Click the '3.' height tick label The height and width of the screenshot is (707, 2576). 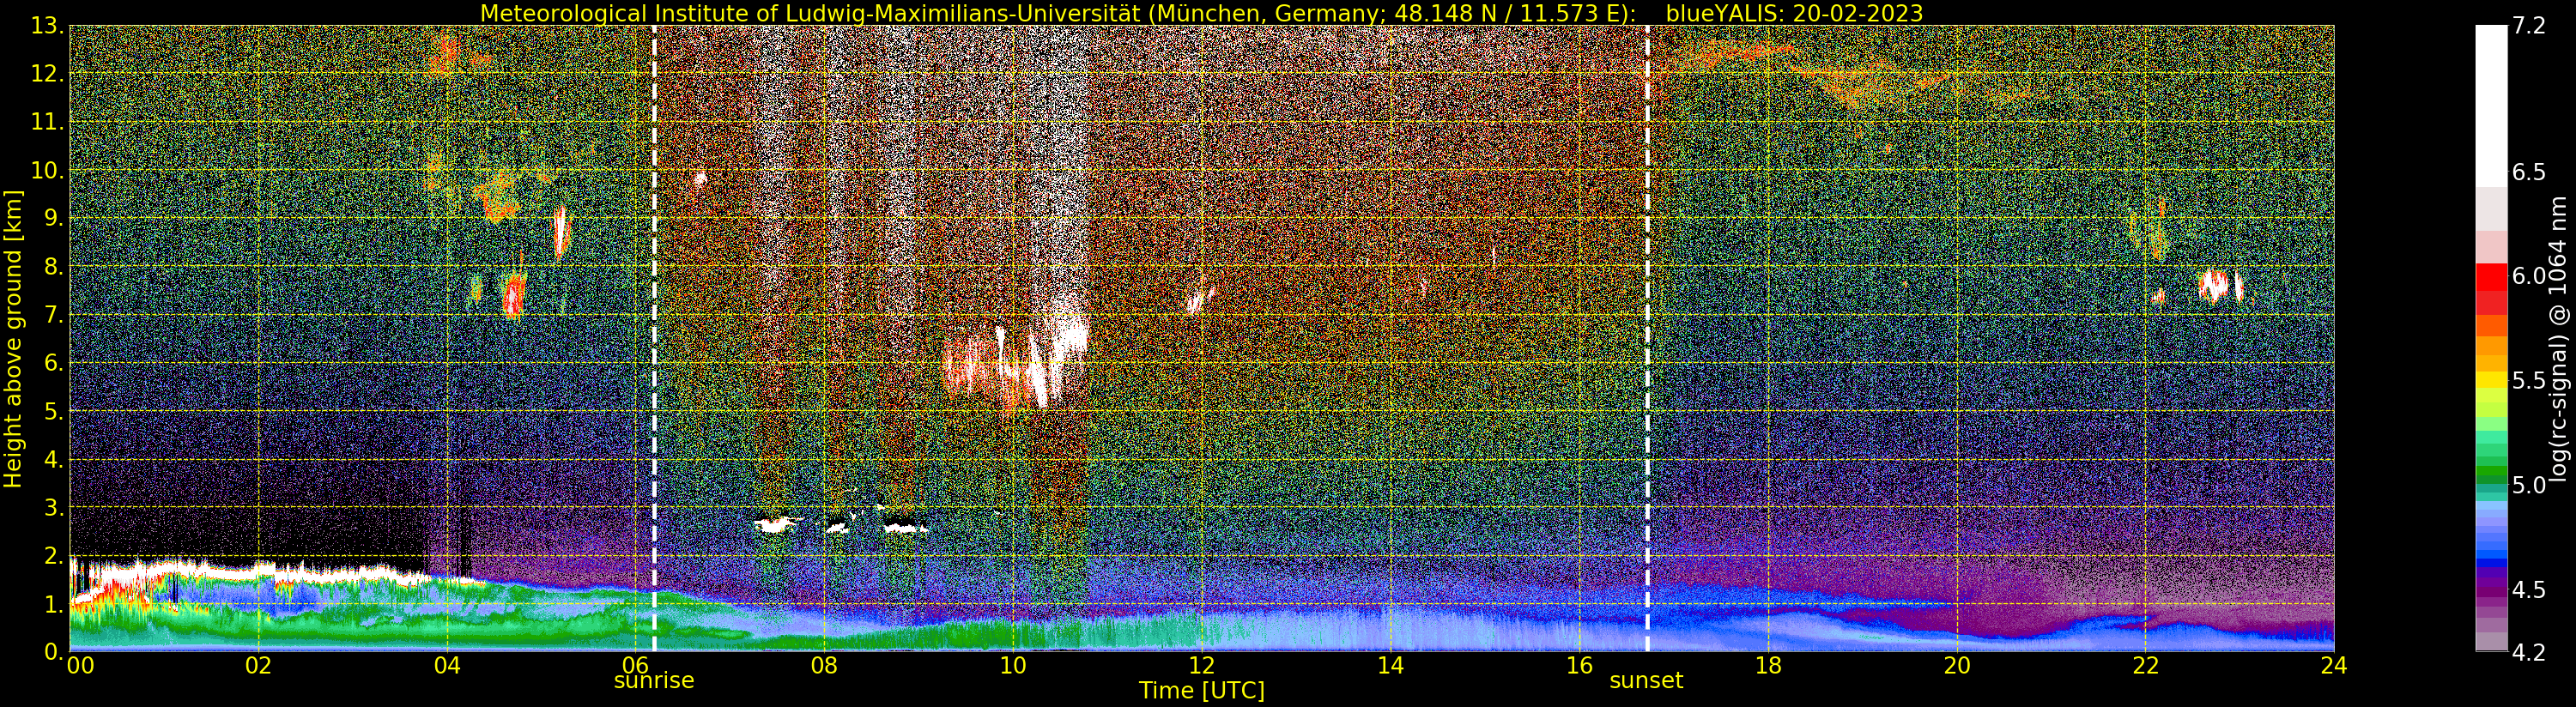click(54, 507)
